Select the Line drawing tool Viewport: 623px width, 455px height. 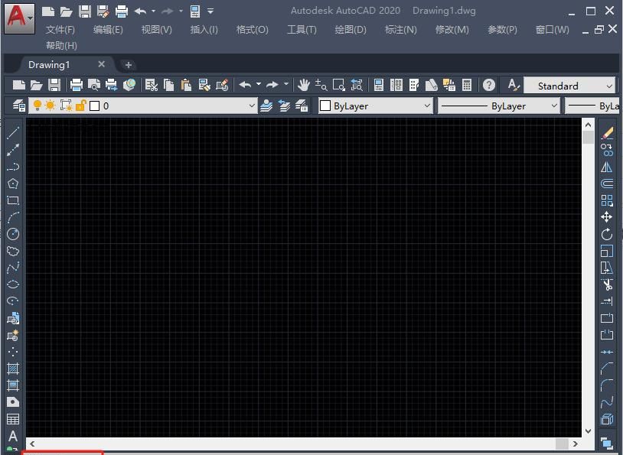13,133
